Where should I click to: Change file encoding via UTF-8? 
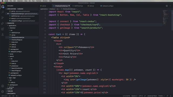(x=141, y=96)
